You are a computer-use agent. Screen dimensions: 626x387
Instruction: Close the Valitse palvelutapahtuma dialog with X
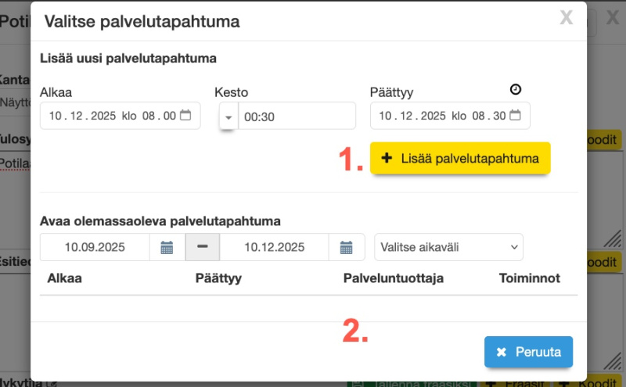(567, 19)
